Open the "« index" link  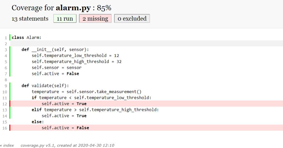click(x=7, y=145)
